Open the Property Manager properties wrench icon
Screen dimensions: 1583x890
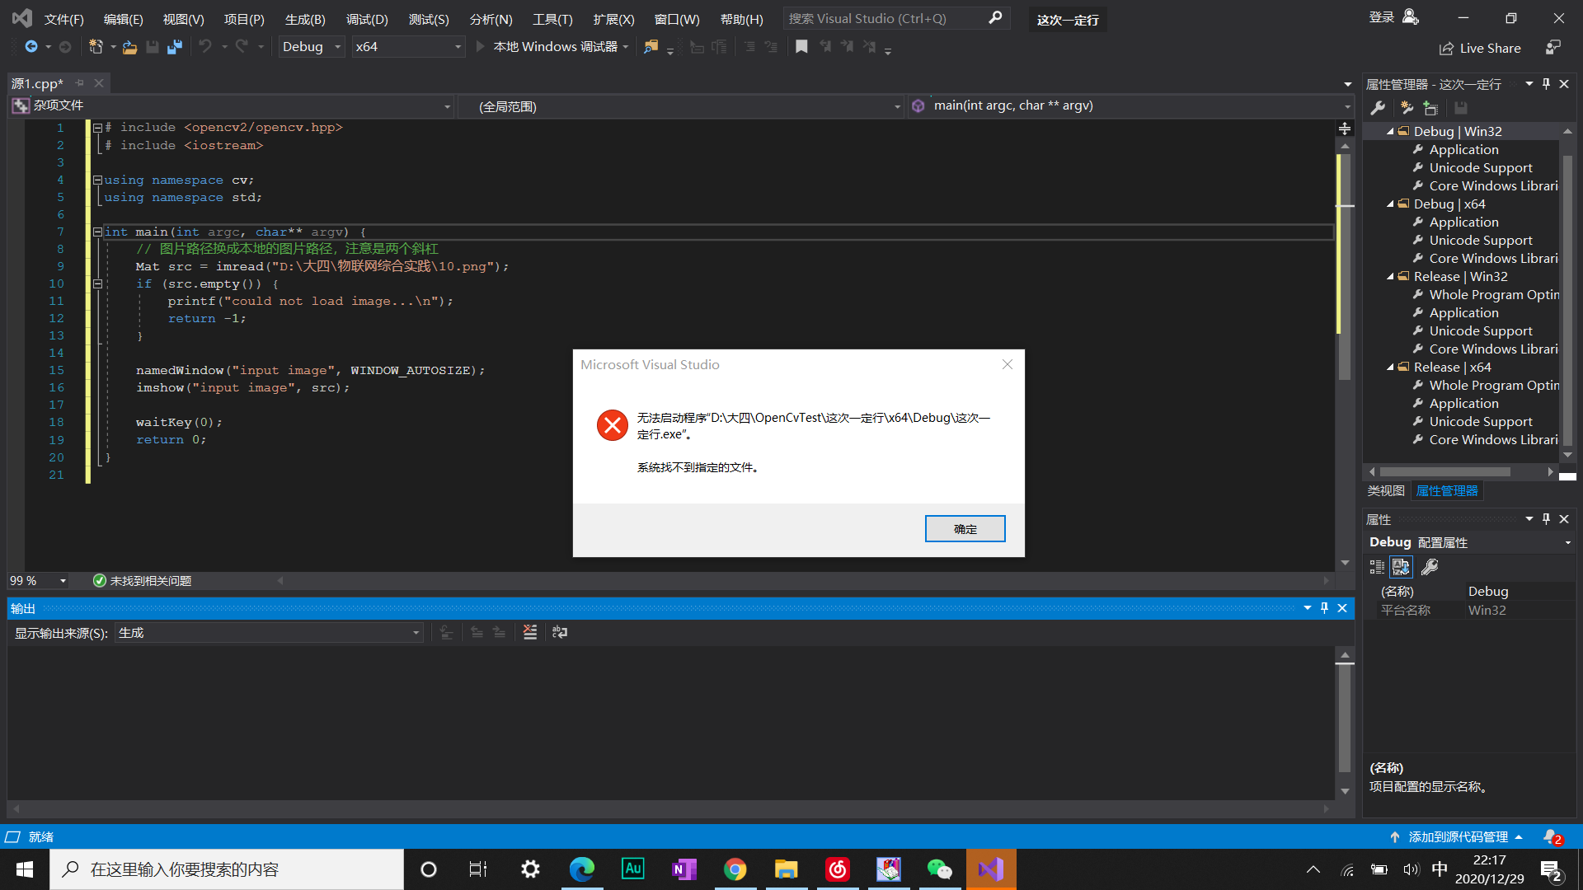pos(1378,108)
